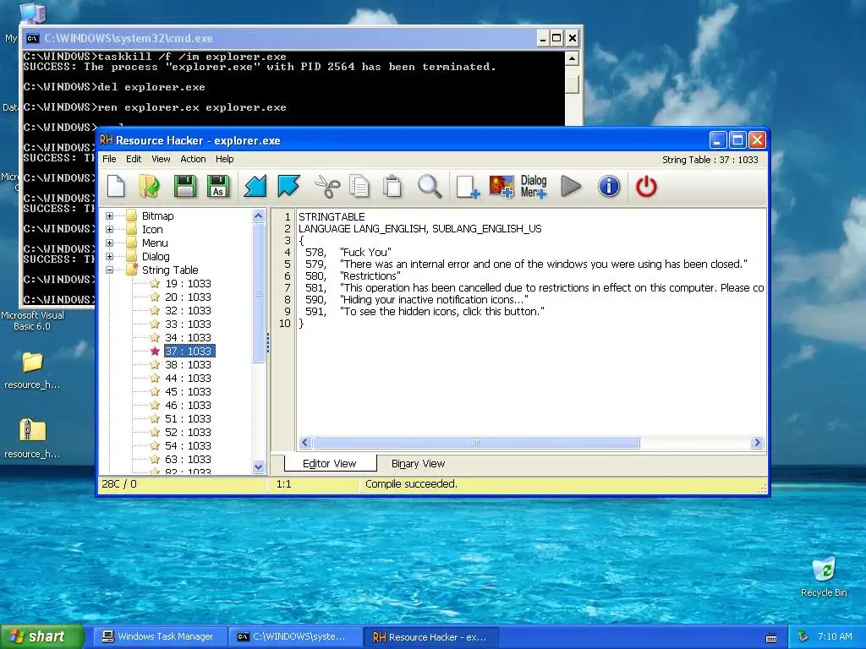Switch to the Binary View tab
Image resolution: width=866 pixels, height=649 pixels.
(x=418, y=464)
